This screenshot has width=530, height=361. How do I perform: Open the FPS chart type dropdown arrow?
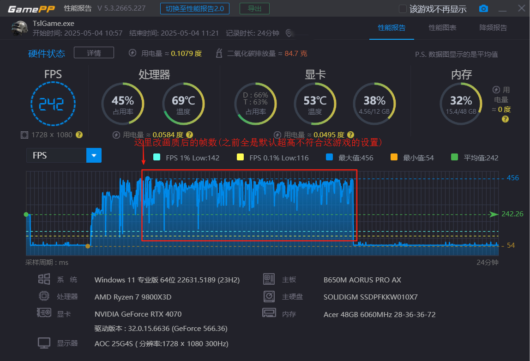94,155
